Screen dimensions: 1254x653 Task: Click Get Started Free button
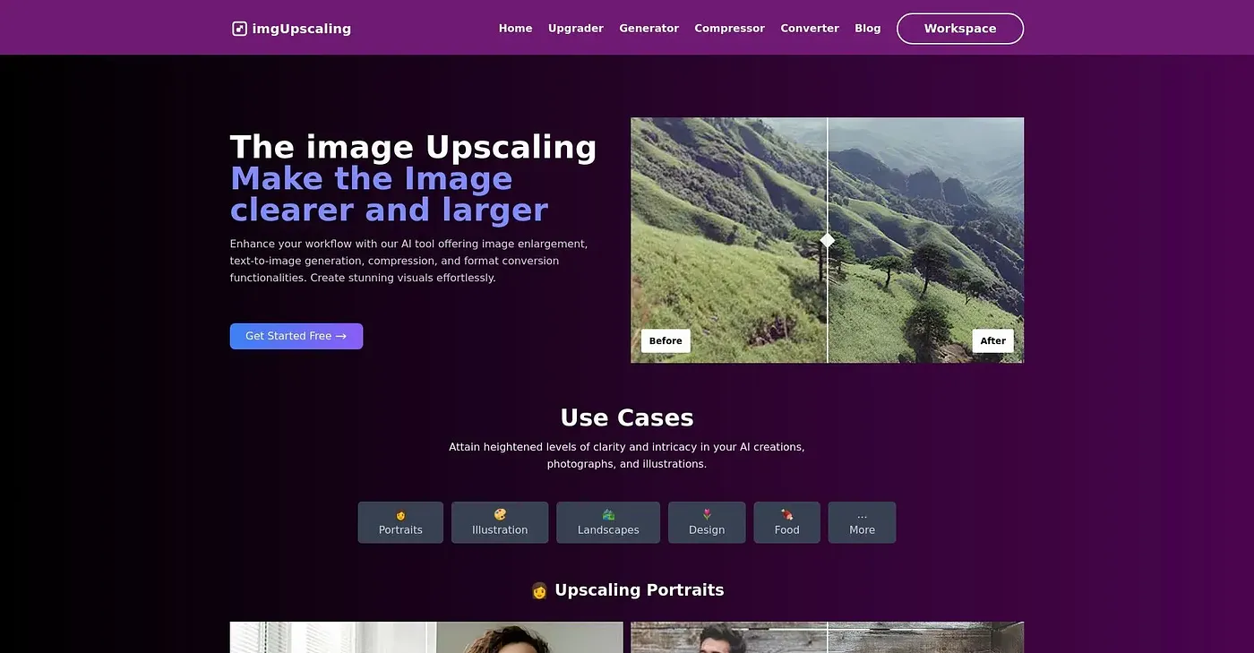(x=296, y=336)
